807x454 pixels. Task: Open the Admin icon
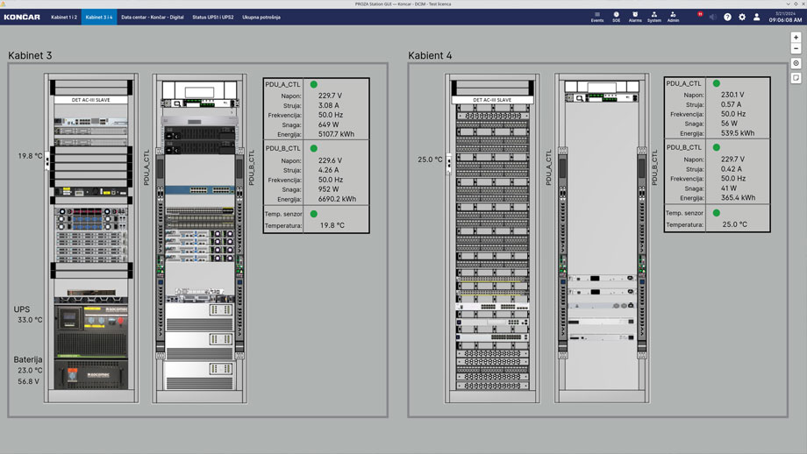673,17
